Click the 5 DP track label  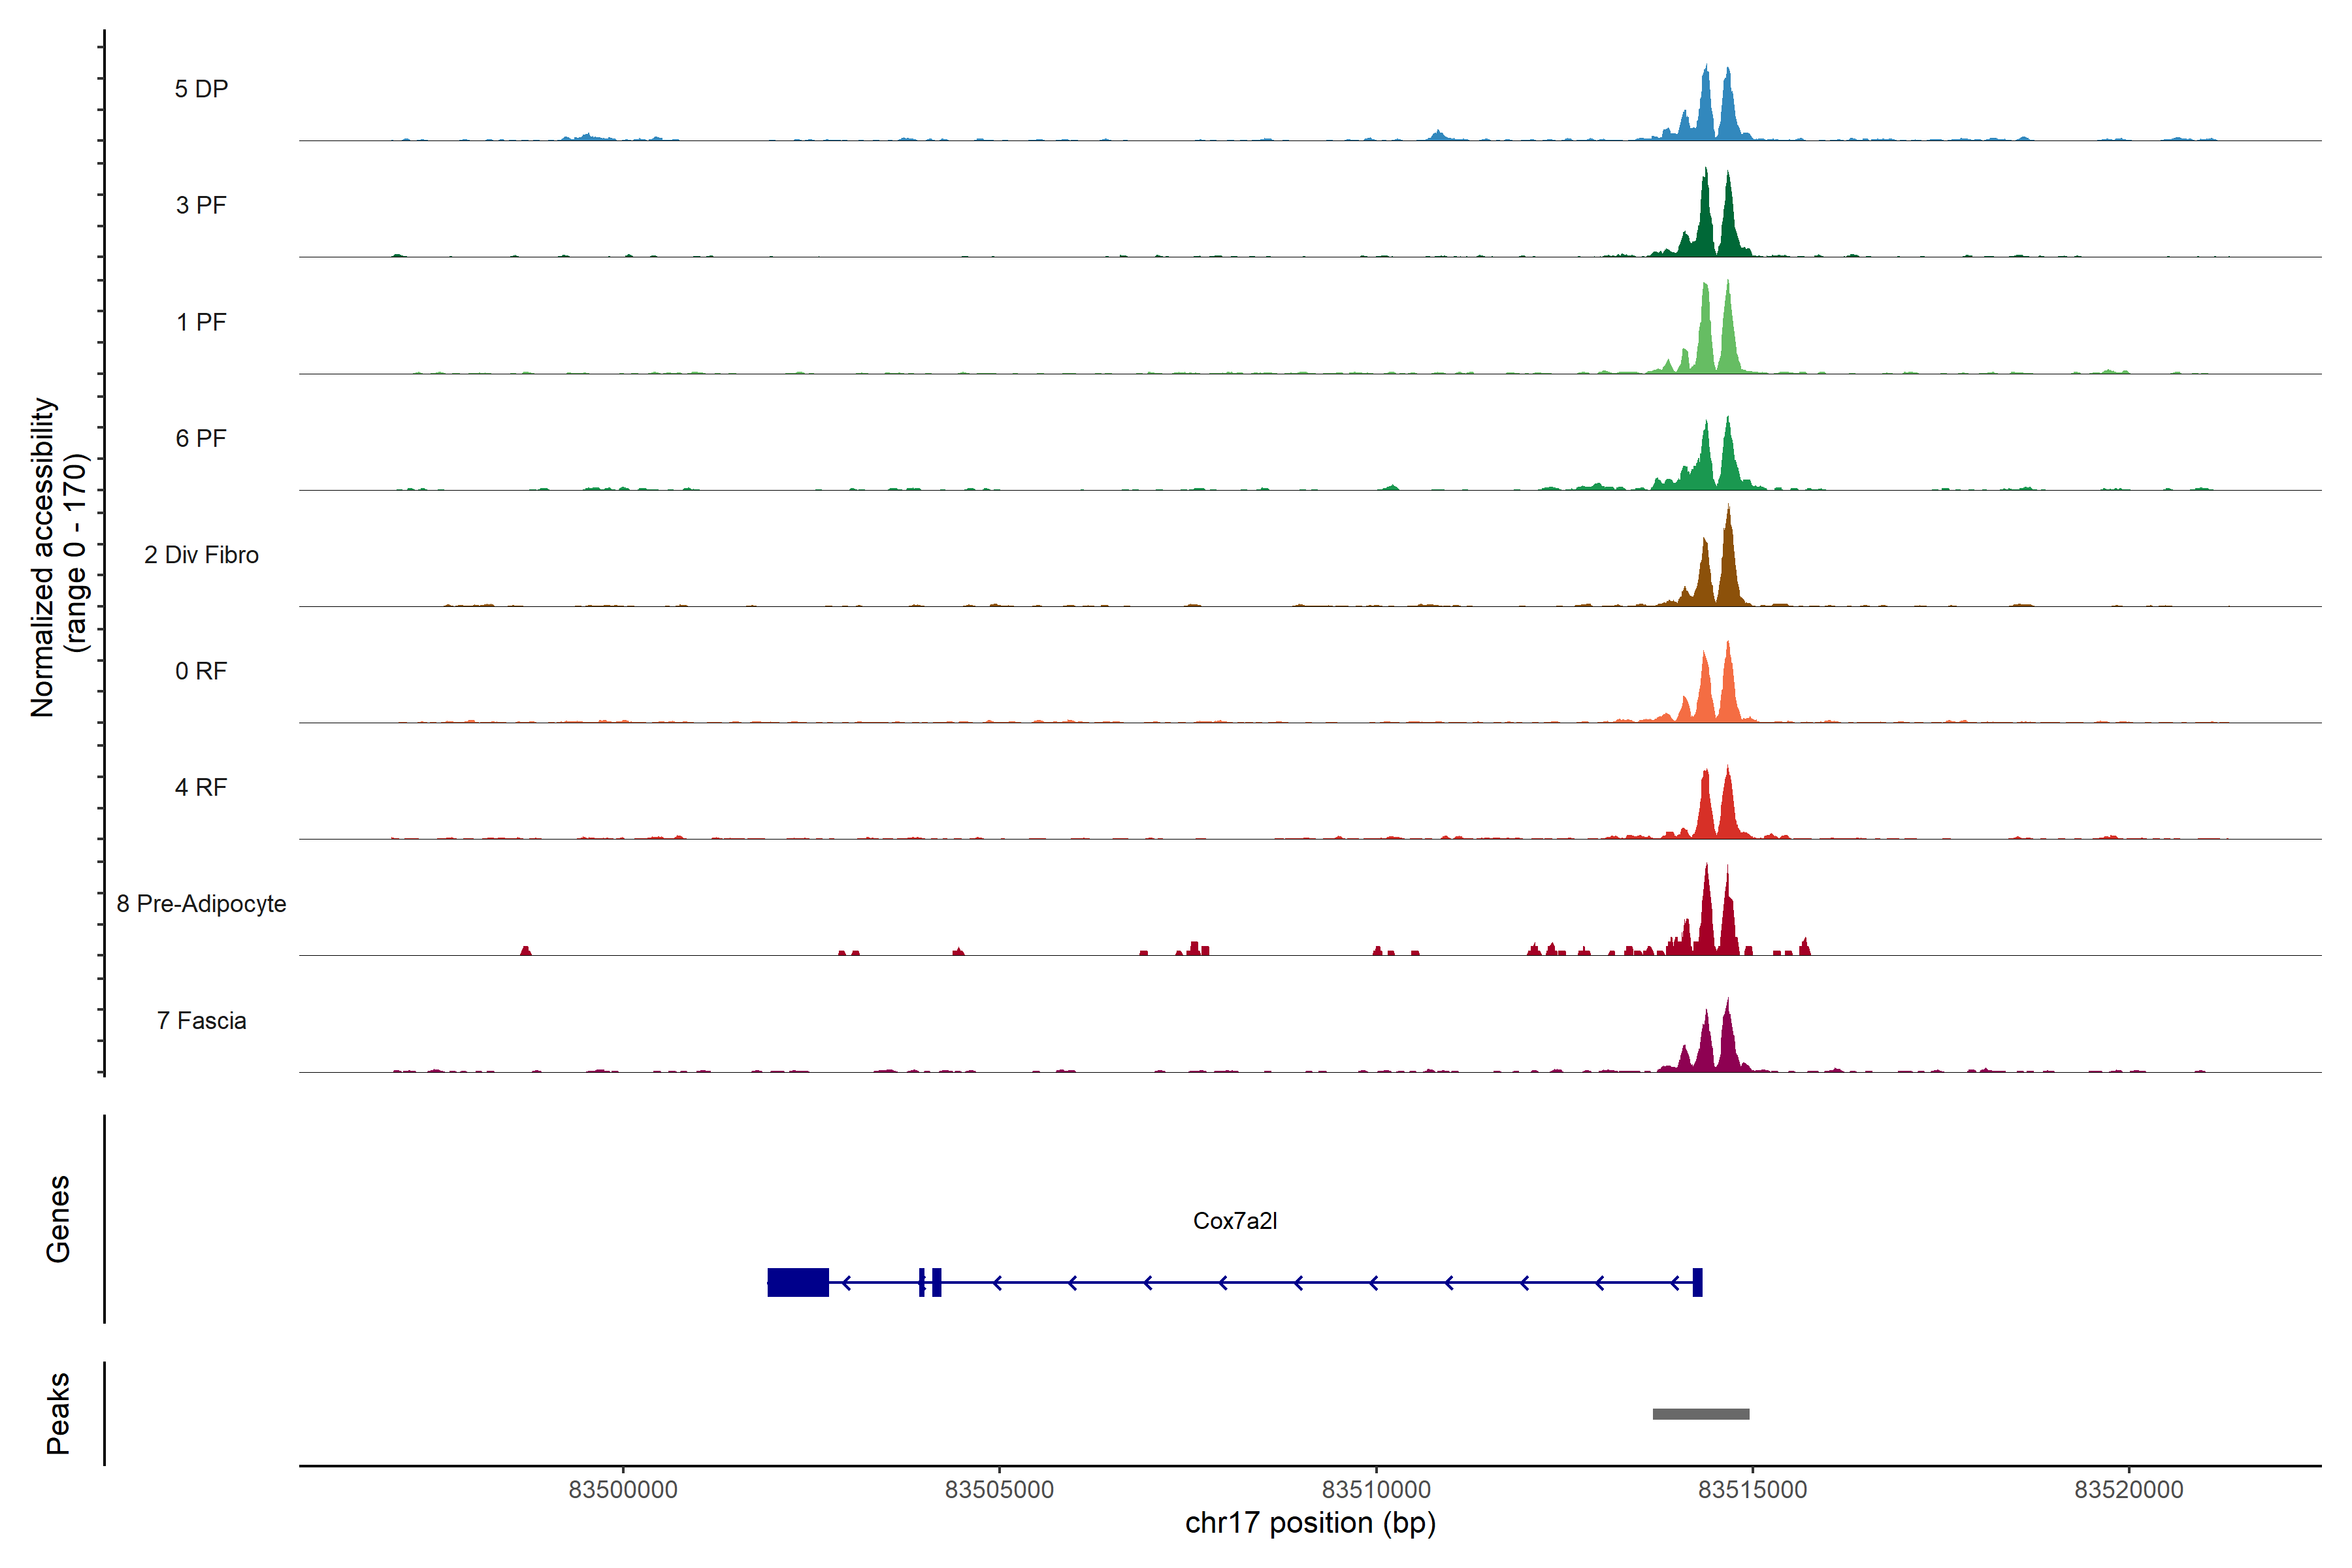click(201, 89)
